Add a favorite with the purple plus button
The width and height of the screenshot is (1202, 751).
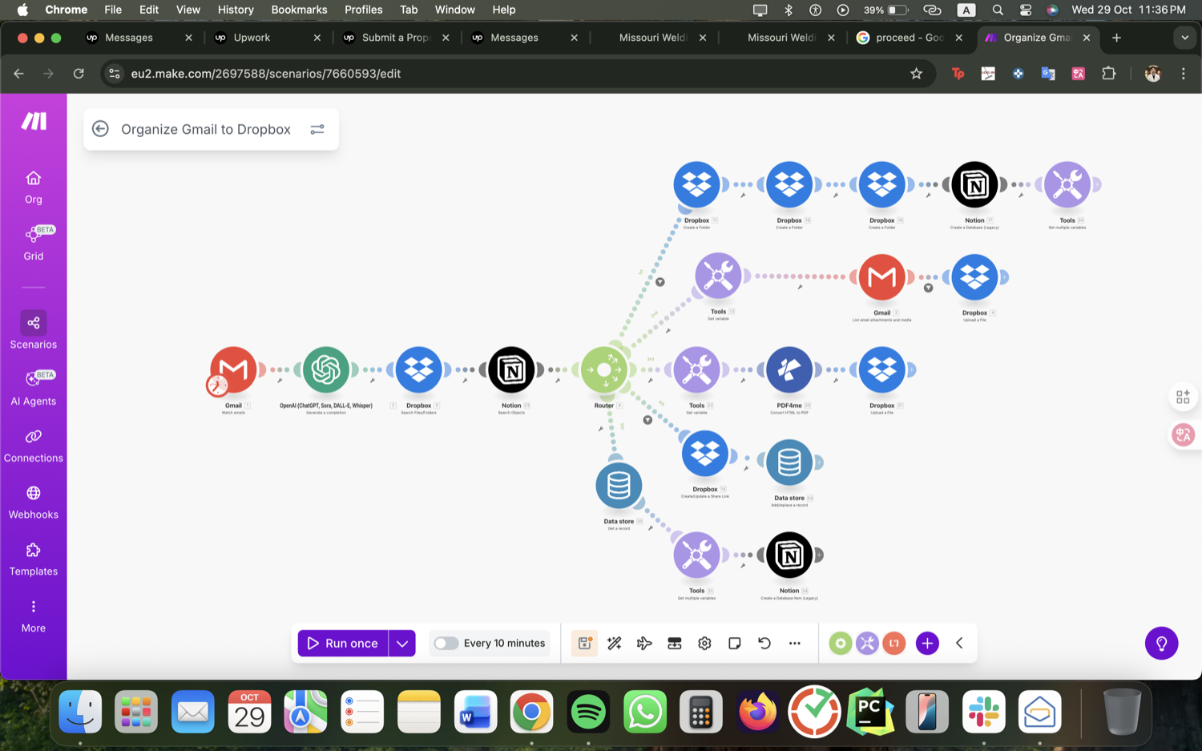[927, 643]
